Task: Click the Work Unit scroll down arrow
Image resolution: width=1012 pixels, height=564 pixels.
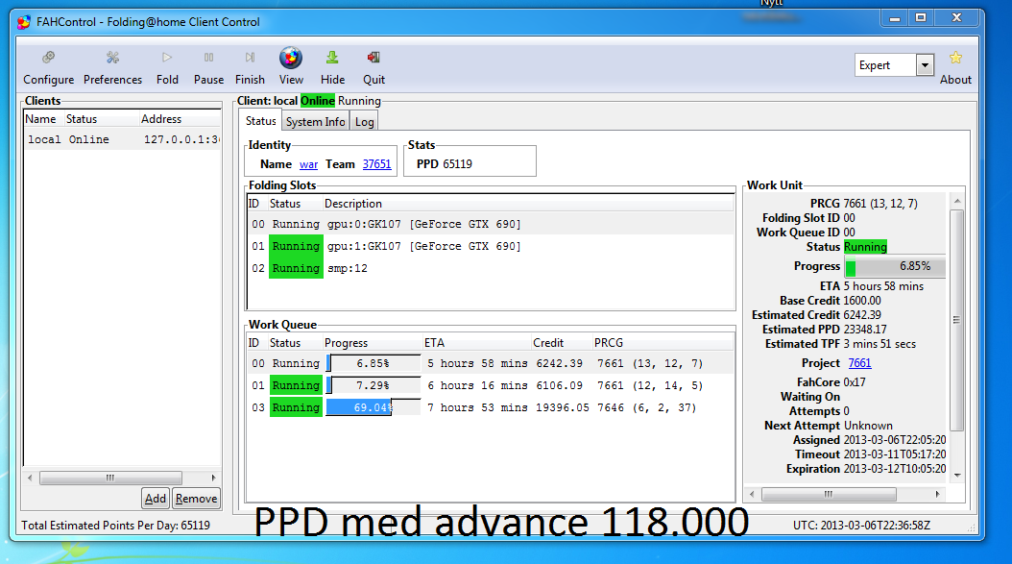Action: (957, 476)
